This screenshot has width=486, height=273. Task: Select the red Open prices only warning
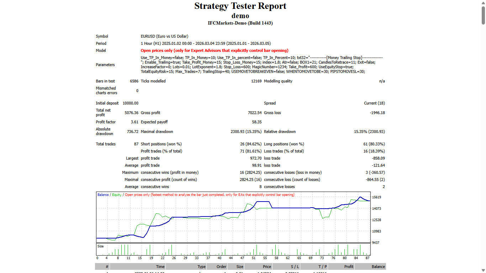pyautogui.click(x=214, y=50)
